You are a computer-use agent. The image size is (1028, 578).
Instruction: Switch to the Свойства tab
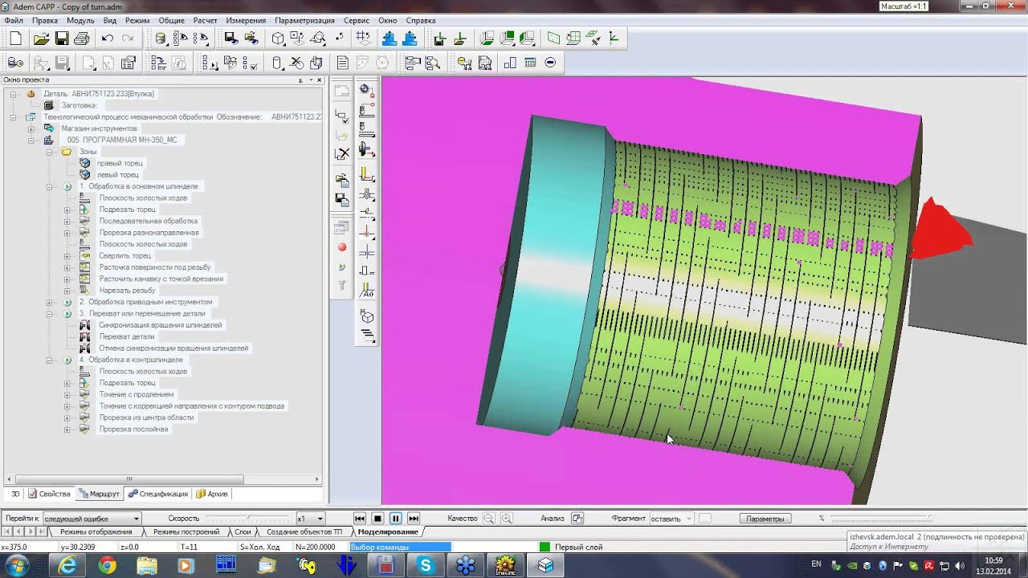[50, 494]
